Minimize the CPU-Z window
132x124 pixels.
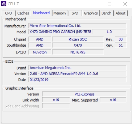point(94,4)
